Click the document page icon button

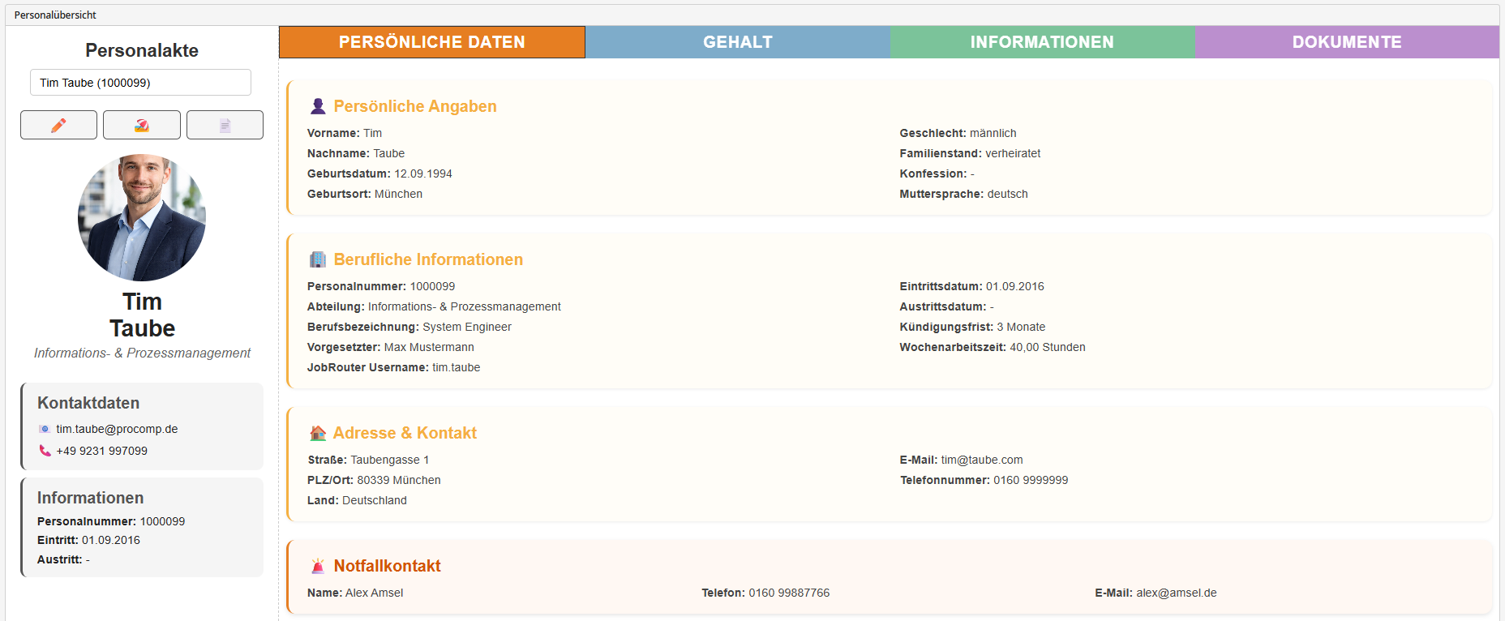225,125
